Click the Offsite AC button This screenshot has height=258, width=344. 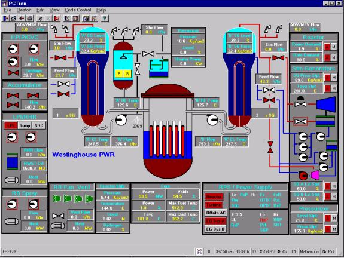coord(215,213)
